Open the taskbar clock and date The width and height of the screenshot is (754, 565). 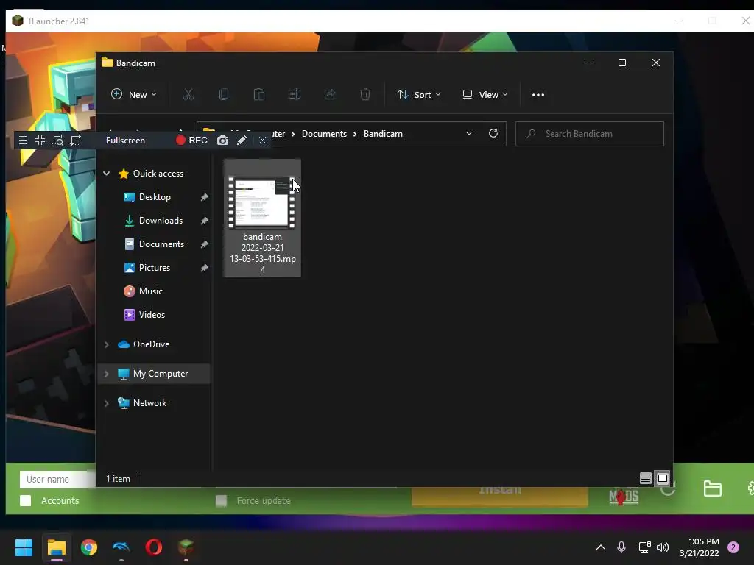(x=700, y=547)
